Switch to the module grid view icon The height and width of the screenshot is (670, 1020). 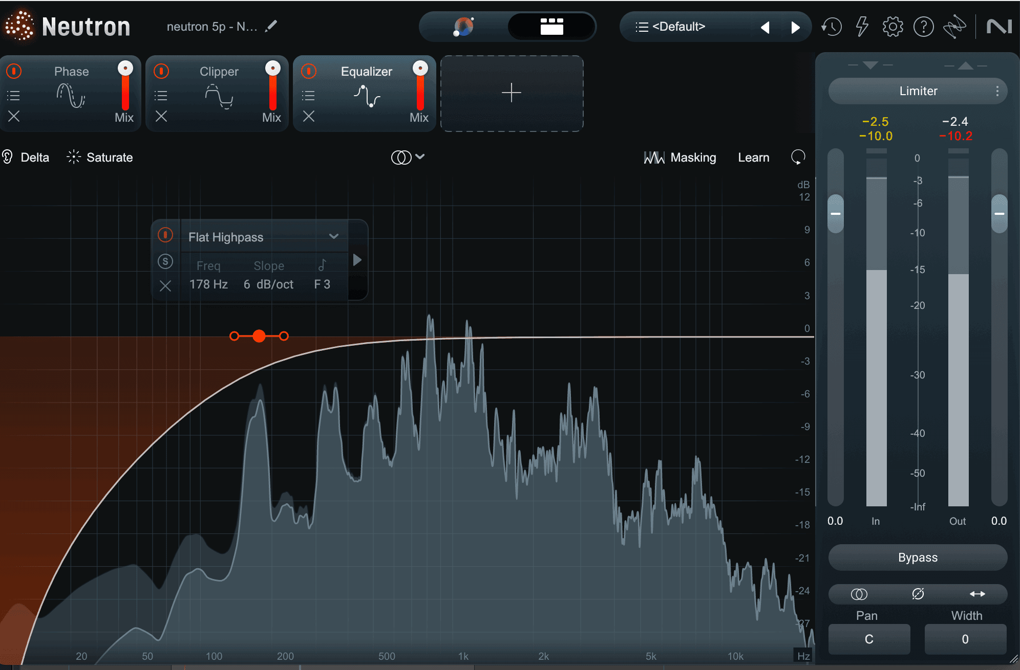(551, 27)
